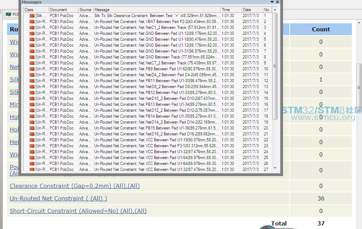The height and width of the screenshot is (229, 362).
Task: Select GND Pad U1-31 message No. 7
Action: (148, 51)
